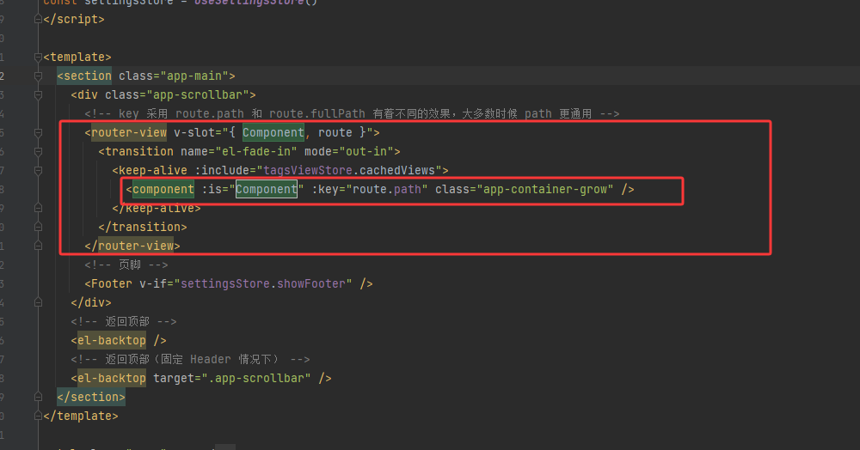The width and height of the screenshot is (860, 450).
Task: Click the Component identifier inside v-slot
Action: pyautogui.click(x=273, y=132)
